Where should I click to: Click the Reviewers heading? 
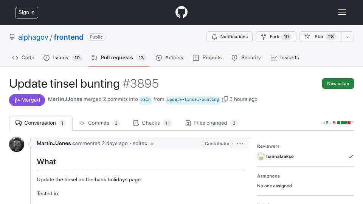268,146
